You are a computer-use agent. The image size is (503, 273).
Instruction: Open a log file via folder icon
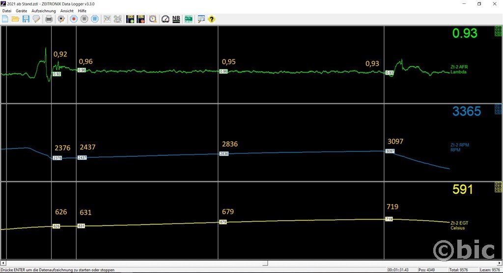click(x=15, y=19)
